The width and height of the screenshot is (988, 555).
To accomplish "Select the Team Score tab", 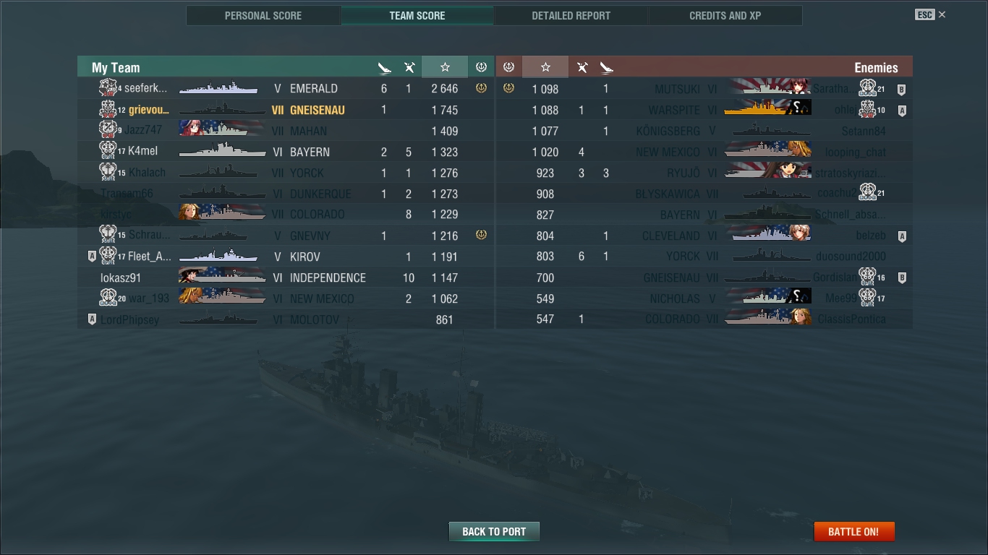I will pos(417,15).
